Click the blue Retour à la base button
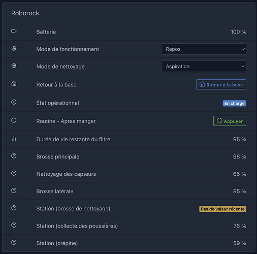This screenshot has height=254, width=257. point(221,84)
